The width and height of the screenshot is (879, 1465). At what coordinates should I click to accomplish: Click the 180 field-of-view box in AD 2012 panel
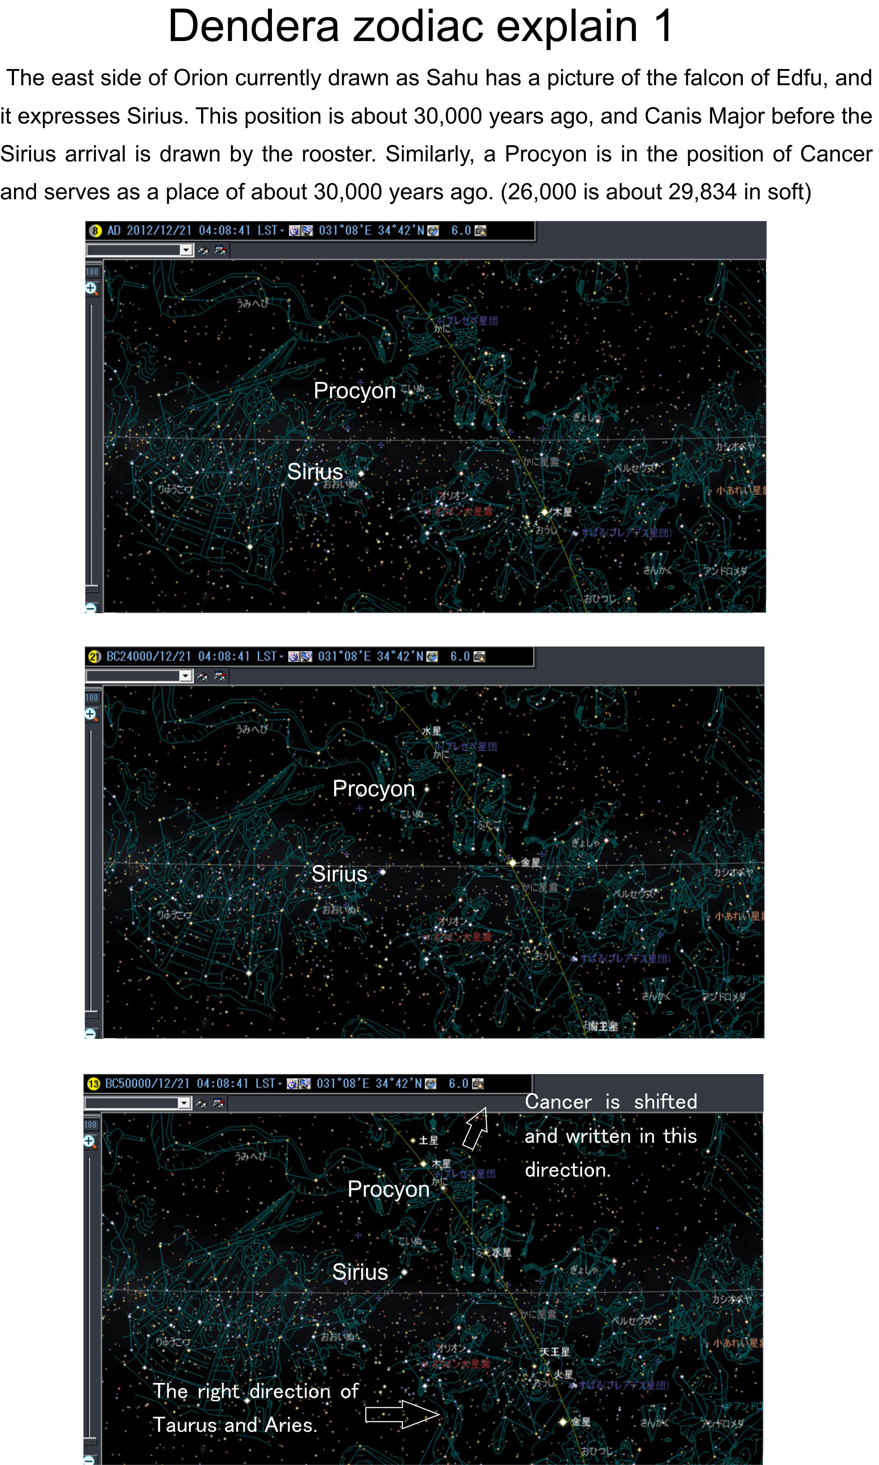92,272
